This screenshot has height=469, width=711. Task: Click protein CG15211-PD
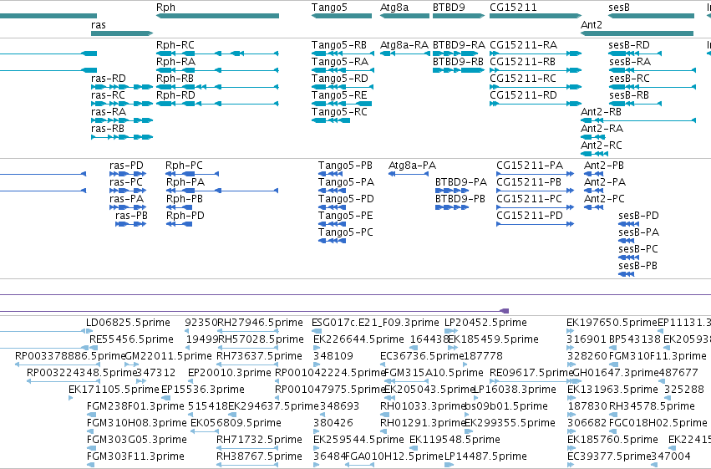pos(530,216)
